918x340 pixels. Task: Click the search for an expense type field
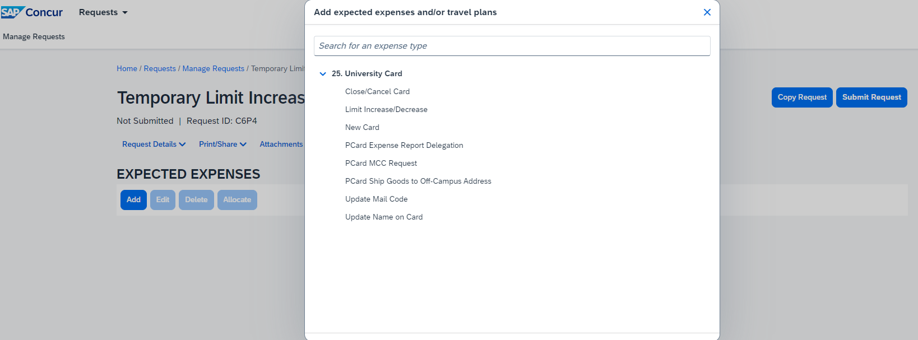pos(512,46)
